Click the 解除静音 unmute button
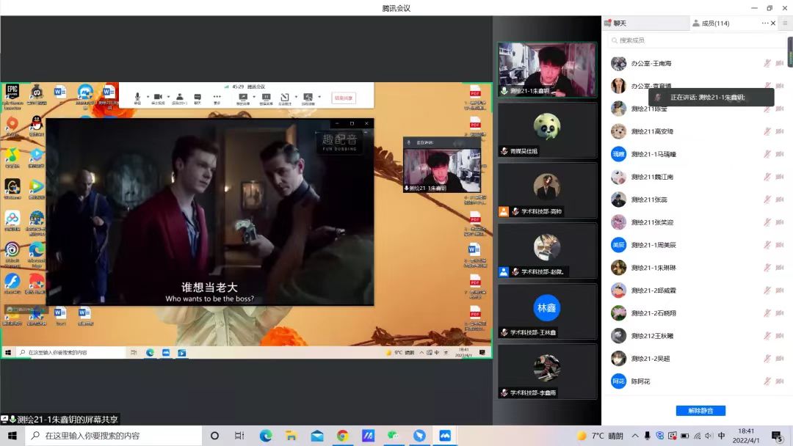This screenshot has height=446, width=793. (x=700, y=411)
